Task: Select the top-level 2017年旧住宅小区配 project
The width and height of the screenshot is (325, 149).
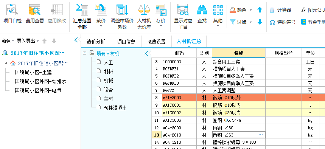Action: click(37, 53)
